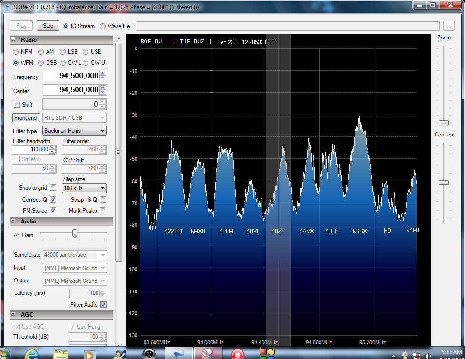Choose IQ Stream source option
This screenshot has height=359, width=465.
(66, 26)
